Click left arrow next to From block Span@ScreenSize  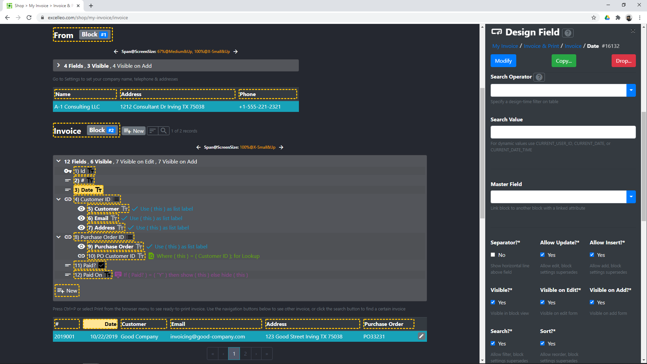[116, 52]
